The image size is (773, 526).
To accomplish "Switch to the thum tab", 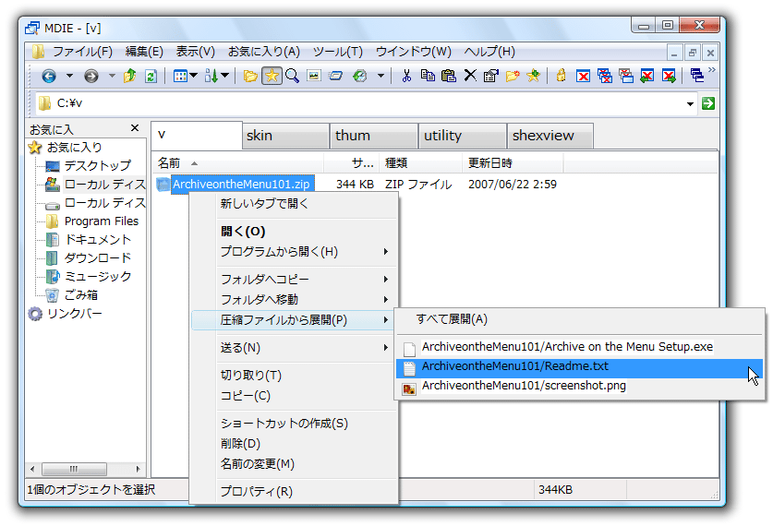I will pyautogui.click(x=371, y=136).
